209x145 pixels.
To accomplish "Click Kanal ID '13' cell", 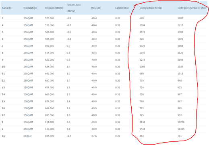I will (3, 88).
